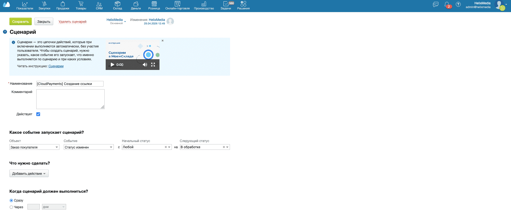The image size is (511, 216).
Task: Clear the Начальный статус value
Action: pyautogui.click(x=166, y=147)
